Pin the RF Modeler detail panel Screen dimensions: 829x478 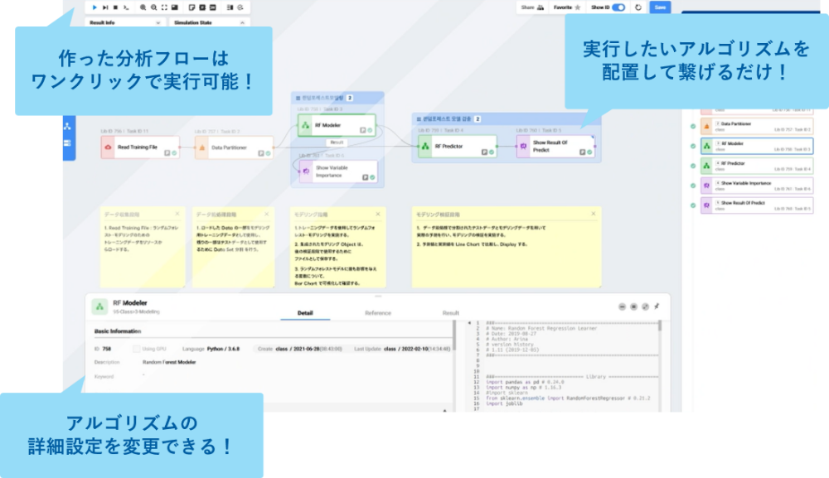click(657, 307)
